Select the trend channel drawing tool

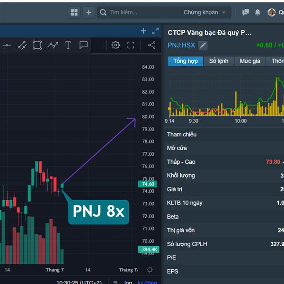(x=22, y=45)
